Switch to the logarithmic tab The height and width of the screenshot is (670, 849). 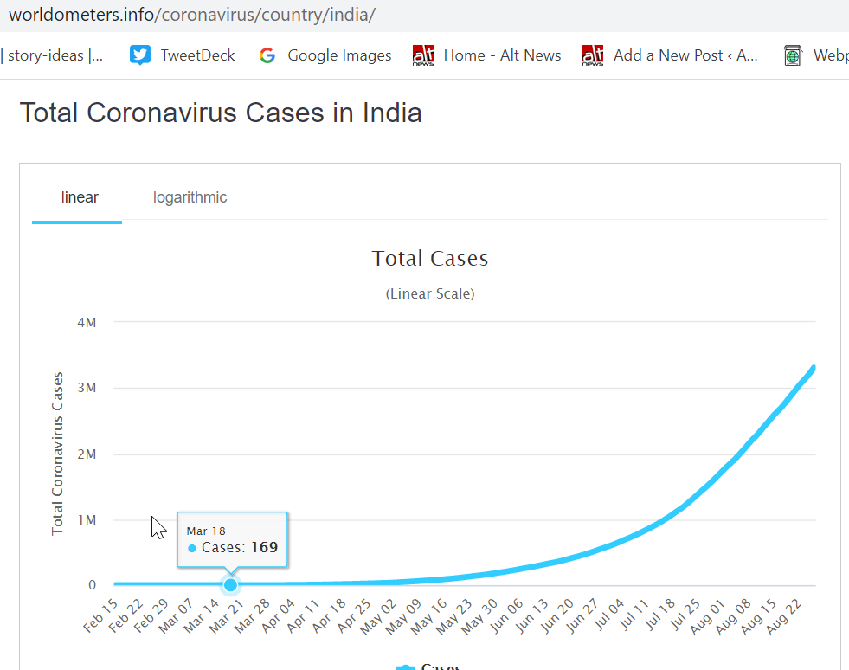tap(190, 197)
